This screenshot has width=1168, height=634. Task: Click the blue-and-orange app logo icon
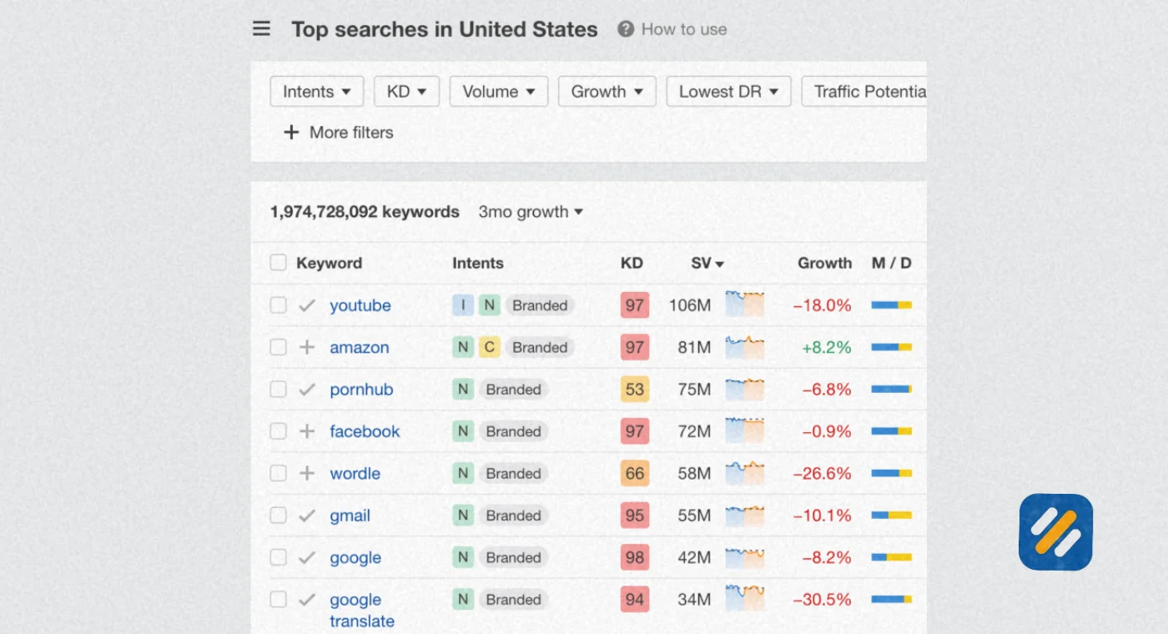pos(1055,532)
